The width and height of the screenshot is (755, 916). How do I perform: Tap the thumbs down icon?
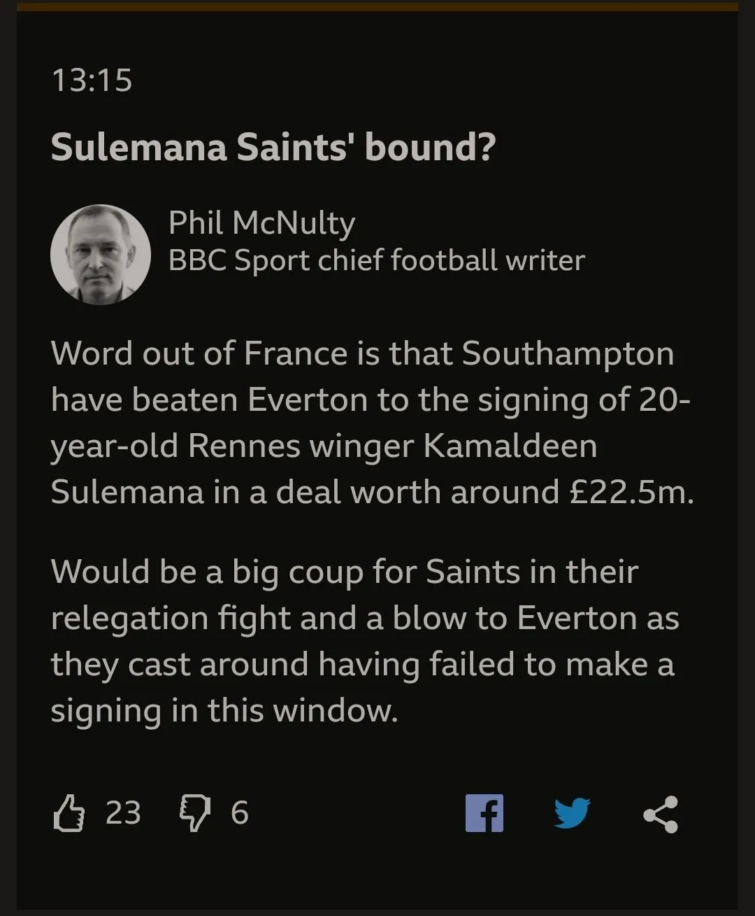tap(195, 813)
